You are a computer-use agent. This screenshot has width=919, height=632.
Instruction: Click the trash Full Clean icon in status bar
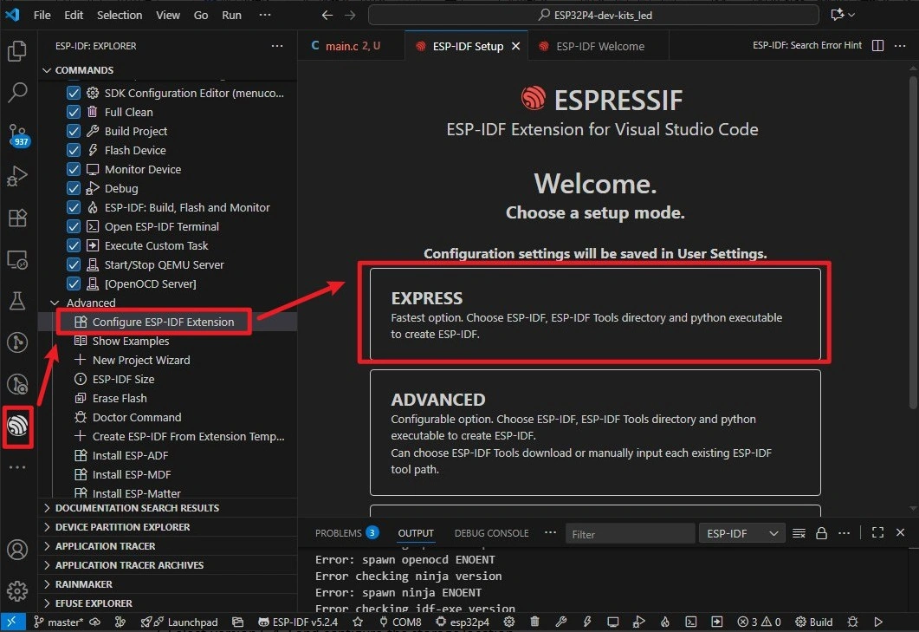click(534, 622)
